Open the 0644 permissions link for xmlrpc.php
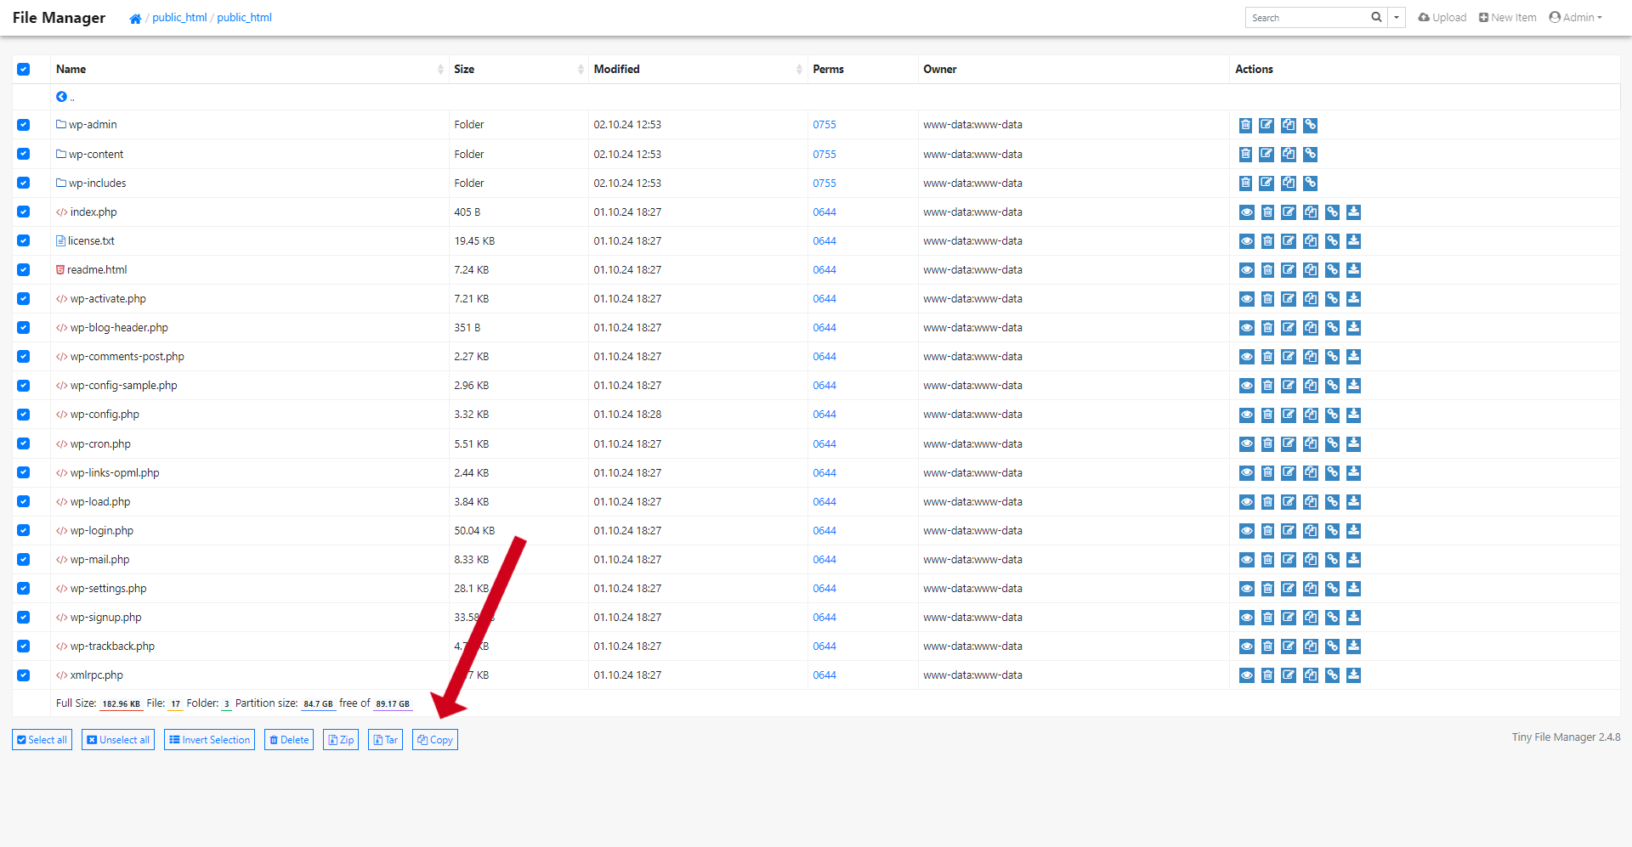 824,675
